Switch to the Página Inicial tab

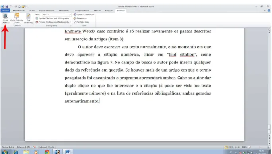[x=19, y=11]
